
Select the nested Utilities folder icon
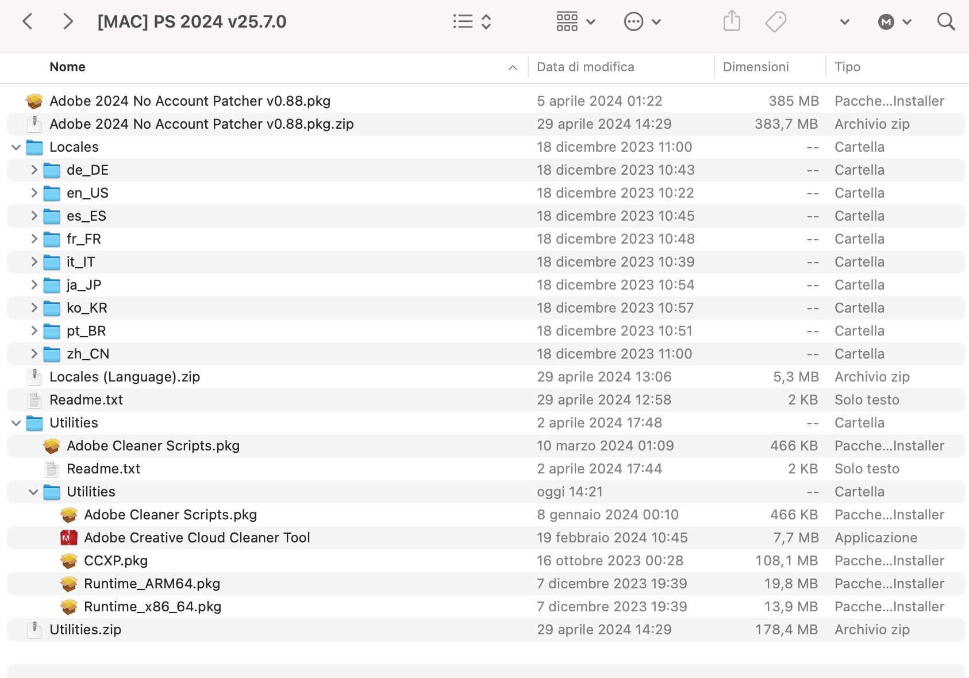pos(52,492)
